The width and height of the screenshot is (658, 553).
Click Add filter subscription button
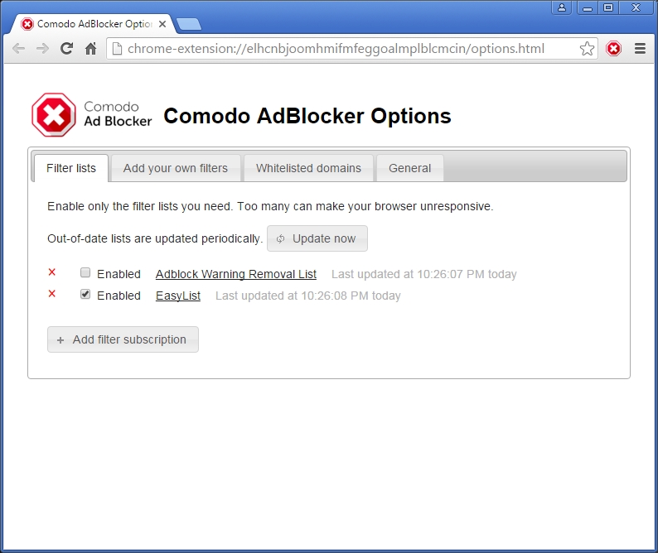123,339
